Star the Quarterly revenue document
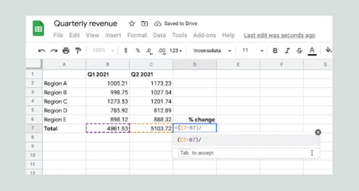This screenshot has width=359, height=191. click(x=132, y=24)
